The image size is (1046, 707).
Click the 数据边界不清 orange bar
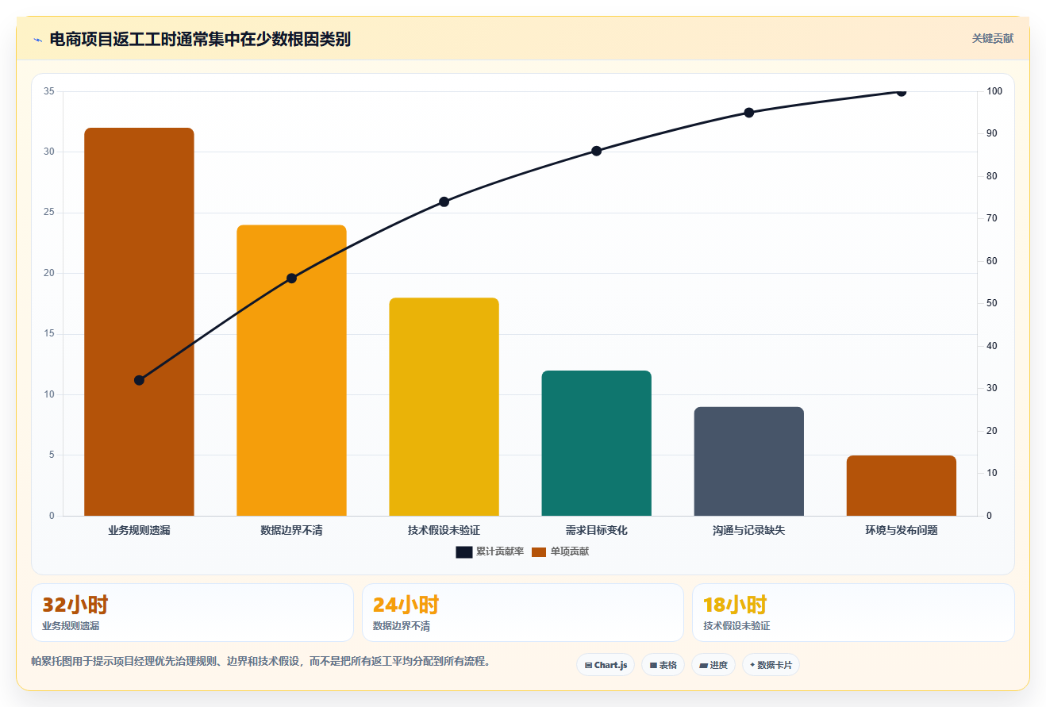(291, 371)
